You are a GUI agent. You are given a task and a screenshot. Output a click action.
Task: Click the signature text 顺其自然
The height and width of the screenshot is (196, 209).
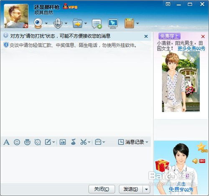point(43,13)
